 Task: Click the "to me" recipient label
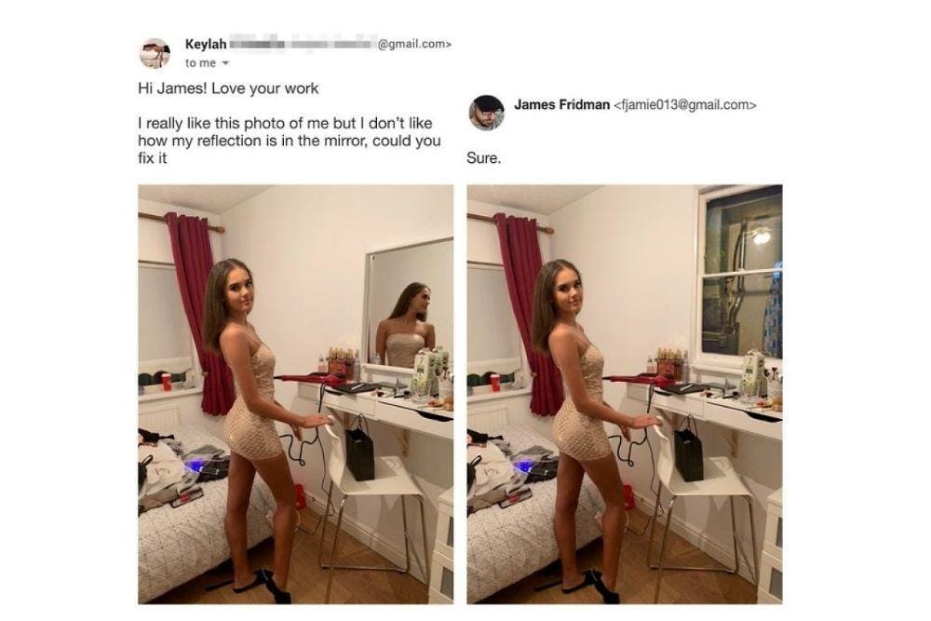200,63
